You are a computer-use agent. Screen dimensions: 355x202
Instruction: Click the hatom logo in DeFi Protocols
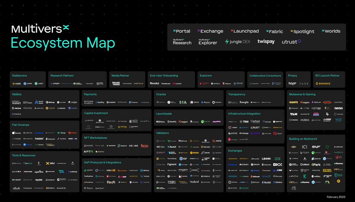click(145, 176)
